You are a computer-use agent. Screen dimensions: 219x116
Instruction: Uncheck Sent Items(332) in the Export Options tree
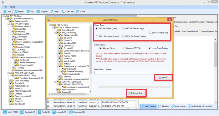click(x=60, y=43)
